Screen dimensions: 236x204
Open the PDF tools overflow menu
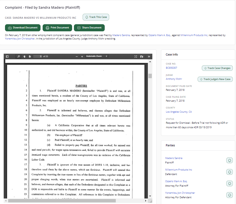[149, 56]
